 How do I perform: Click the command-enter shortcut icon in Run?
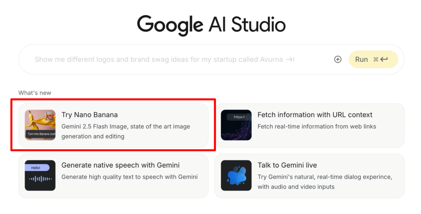click(x=380, y=59)
